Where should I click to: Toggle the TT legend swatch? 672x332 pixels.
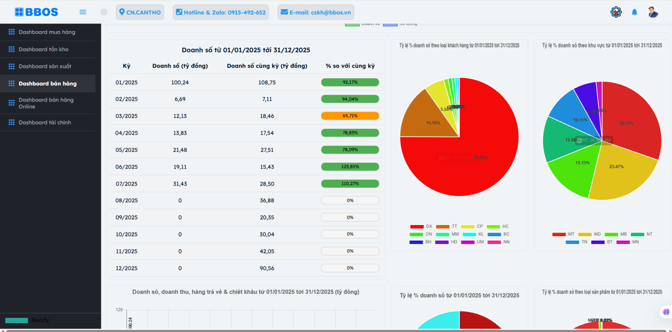coord(443,227)
